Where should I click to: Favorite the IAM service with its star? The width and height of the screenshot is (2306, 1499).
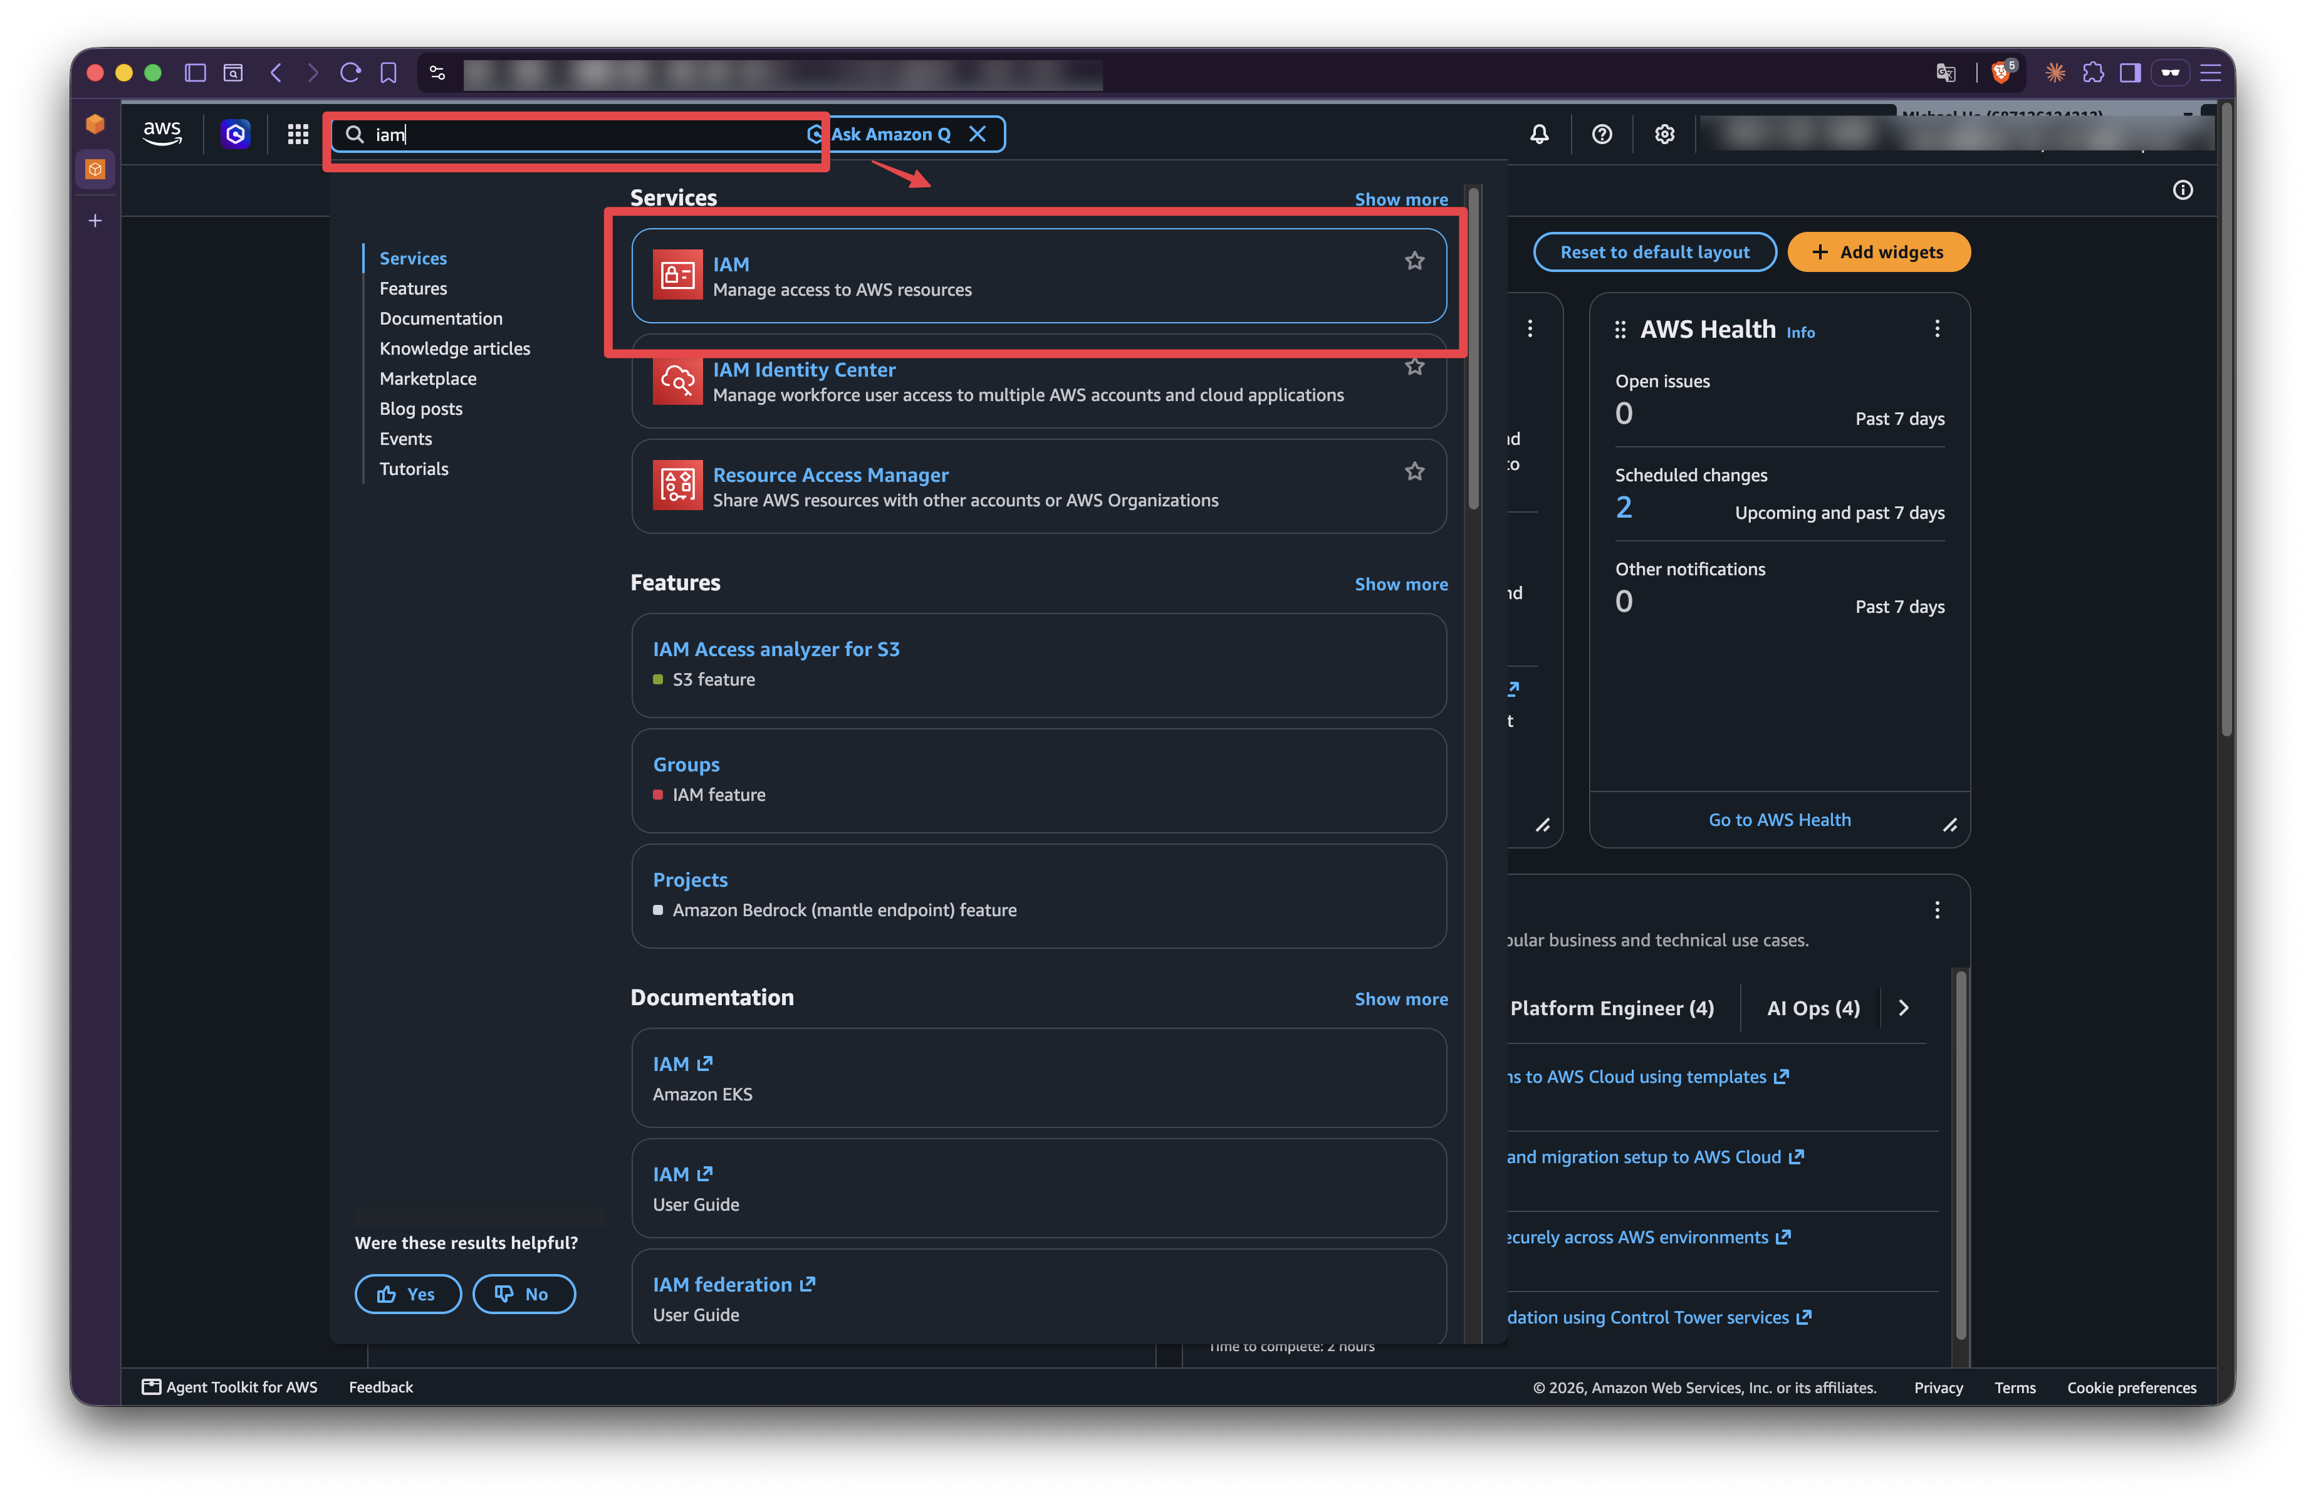click(1414, 261)
